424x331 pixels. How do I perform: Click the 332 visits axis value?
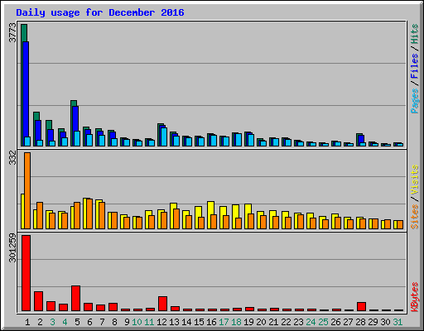[12, 158]
